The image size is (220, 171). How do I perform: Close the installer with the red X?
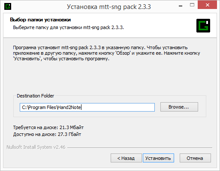[207, 5]
